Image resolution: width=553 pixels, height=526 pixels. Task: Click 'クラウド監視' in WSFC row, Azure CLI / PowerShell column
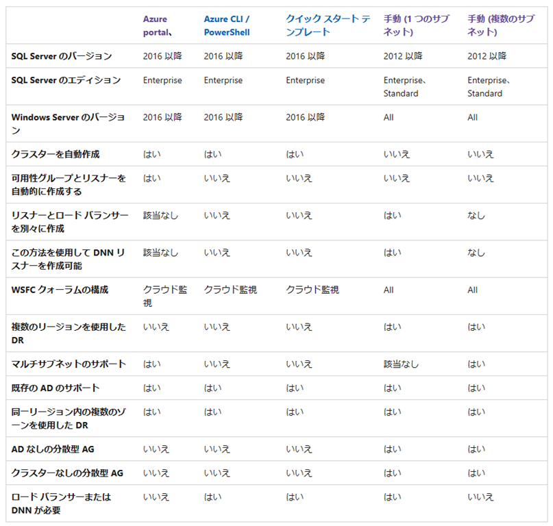[230, 290]
